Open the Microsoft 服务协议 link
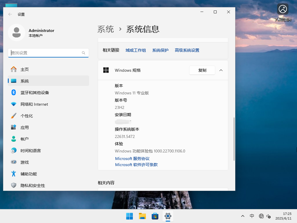This screenshot has width=297, height=223. pos(132,159)
